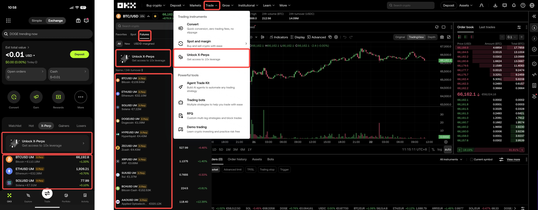Expand Spot and margin submenu arrow
The width and height of the screenshot is (538, 210).
coord(246,43)
